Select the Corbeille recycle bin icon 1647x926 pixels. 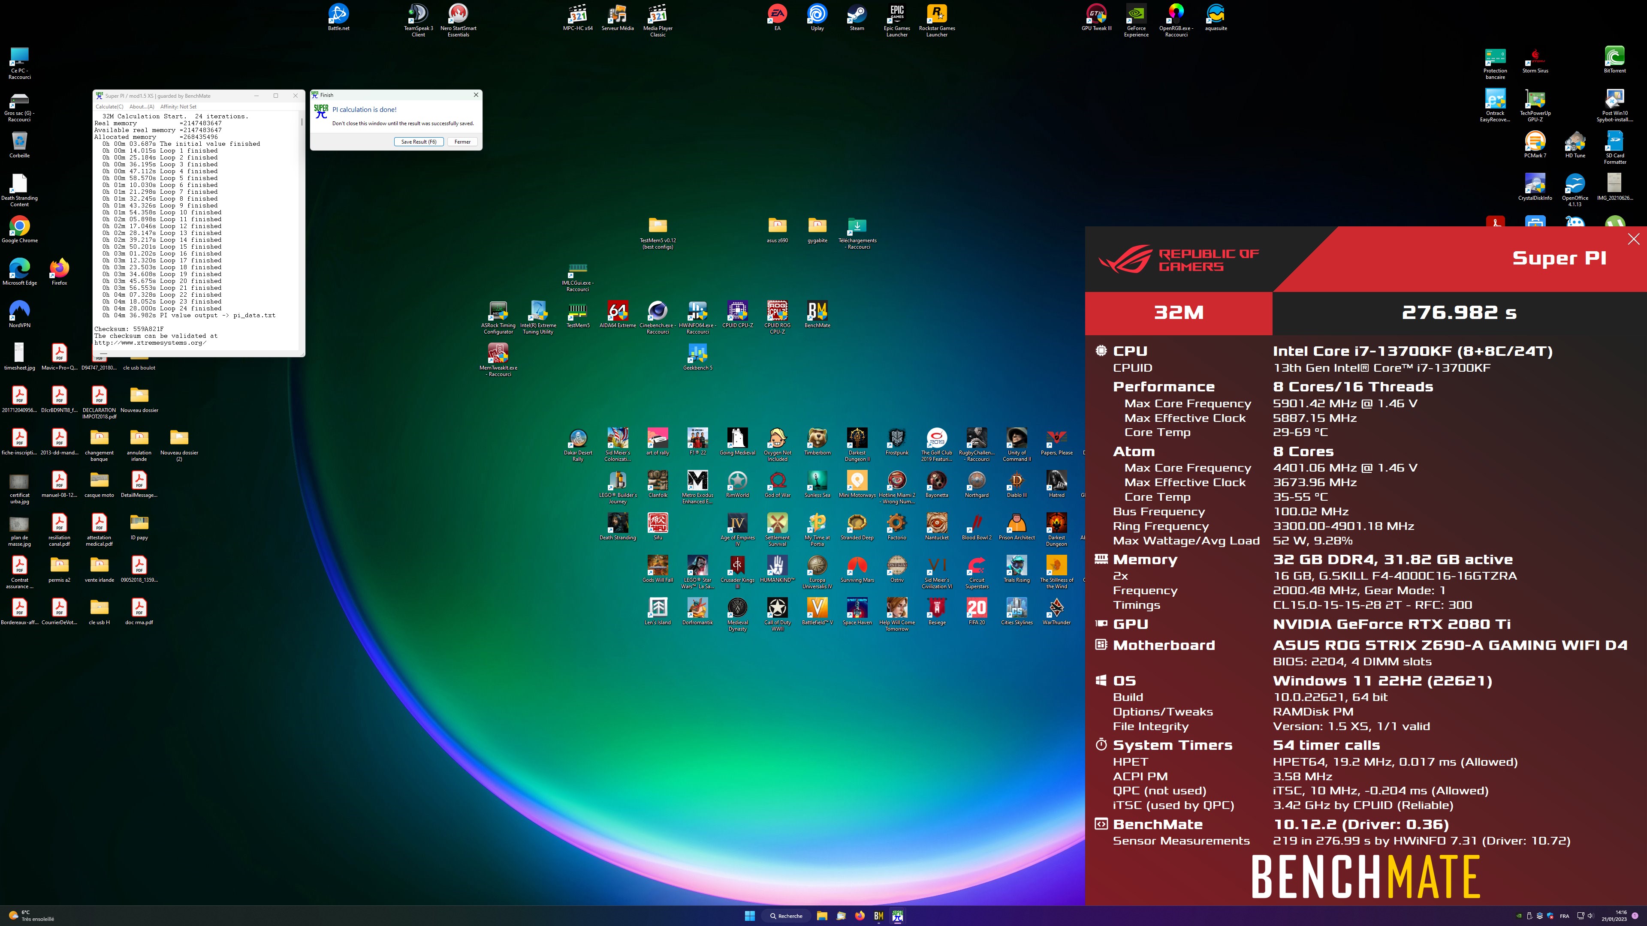click(x=20, y=144)
